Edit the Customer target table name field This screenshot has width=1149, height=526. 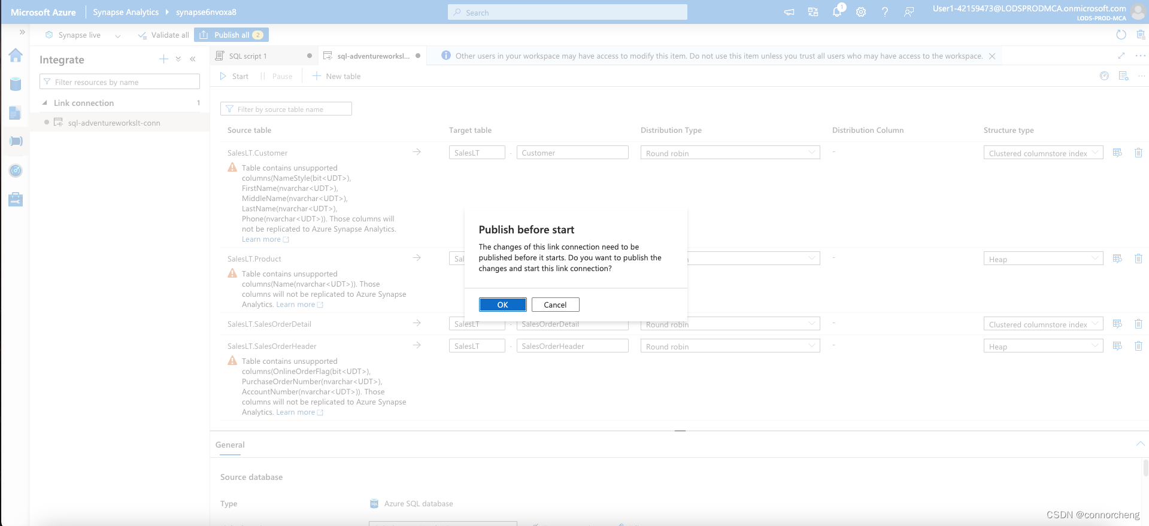pos(572,153)
